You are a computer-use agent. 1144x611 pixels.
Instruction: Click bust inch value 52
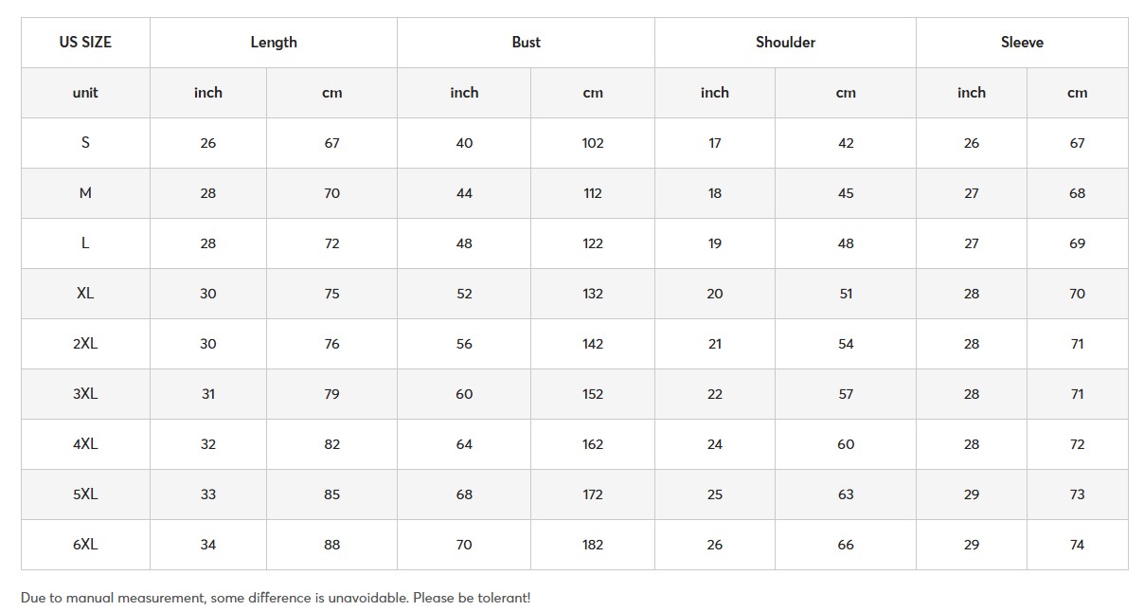(464, 294)
